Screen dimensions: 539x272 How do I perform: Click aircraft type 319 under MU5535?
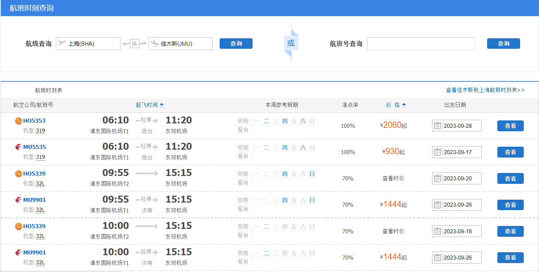[x=41, y=157]
